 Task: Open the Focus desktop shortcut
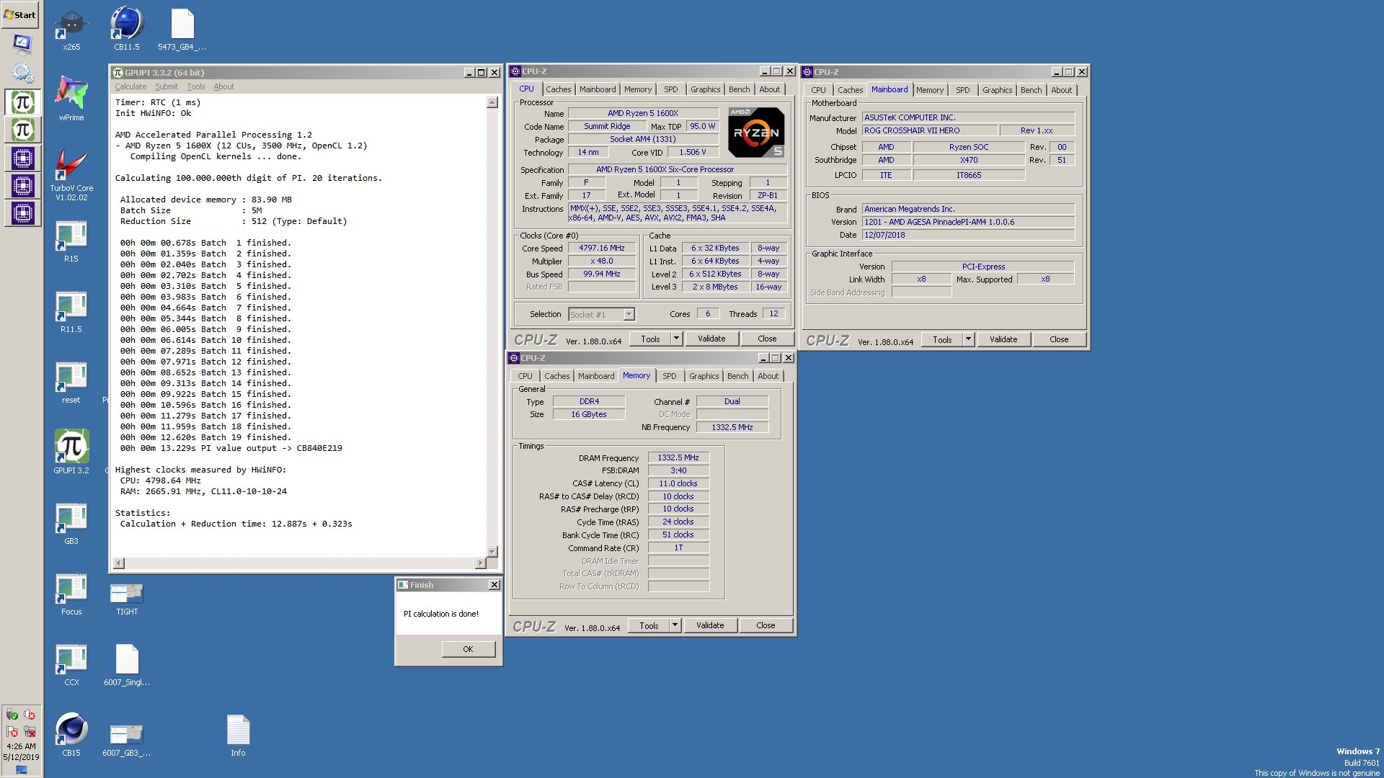coord(71,594)
